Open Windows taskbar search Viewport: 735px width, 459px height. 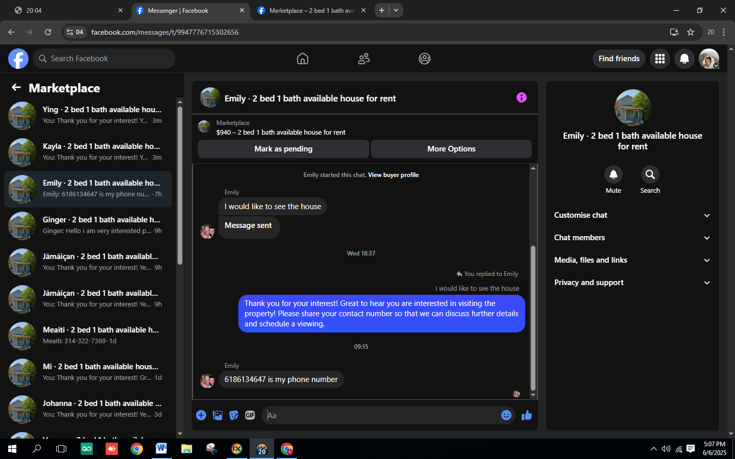[x=37, y=449]
